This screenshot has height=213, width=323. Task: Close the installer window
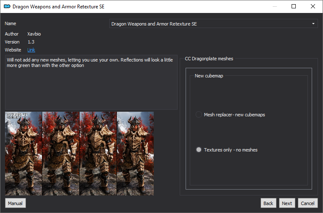click(x=313, y=6)
